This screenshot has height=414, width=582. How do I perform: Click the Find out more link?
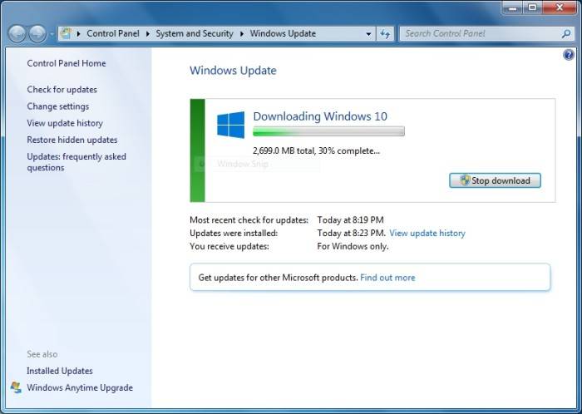pyautogui.click(x=387, y=278)
